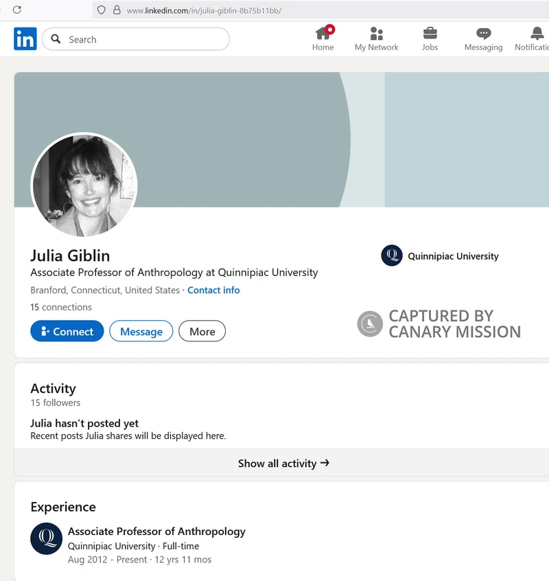Click the shield tracking protection icon
This screenshot has width=549, height=581.
(x=101, y=10)
